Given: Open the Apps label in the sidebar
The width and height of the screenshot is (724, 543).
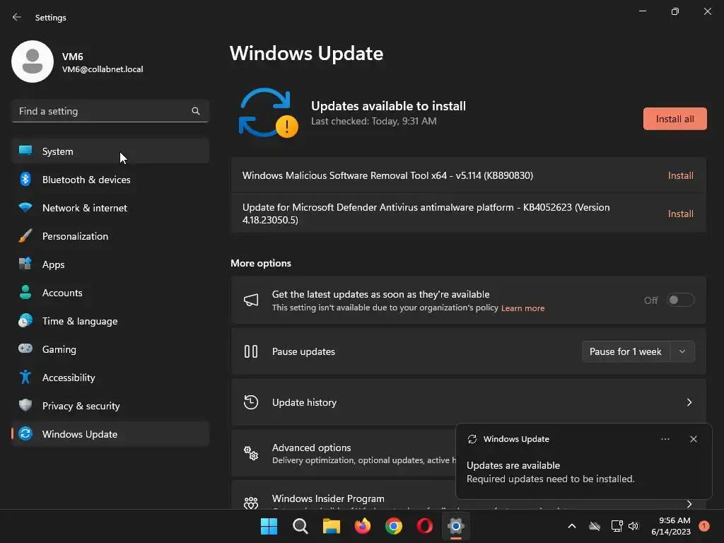Looking at the screenshot, I should click(54, 264).
